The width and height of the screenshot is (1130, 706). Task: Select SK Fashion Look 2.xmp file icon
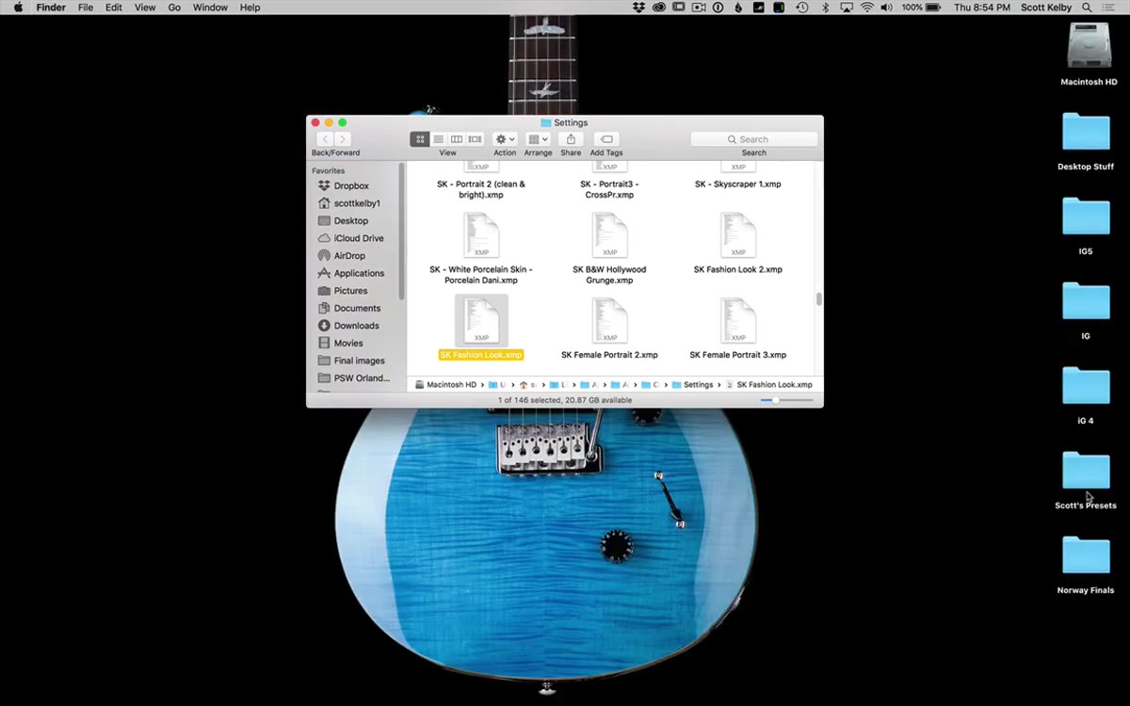(x=738, y=235)
